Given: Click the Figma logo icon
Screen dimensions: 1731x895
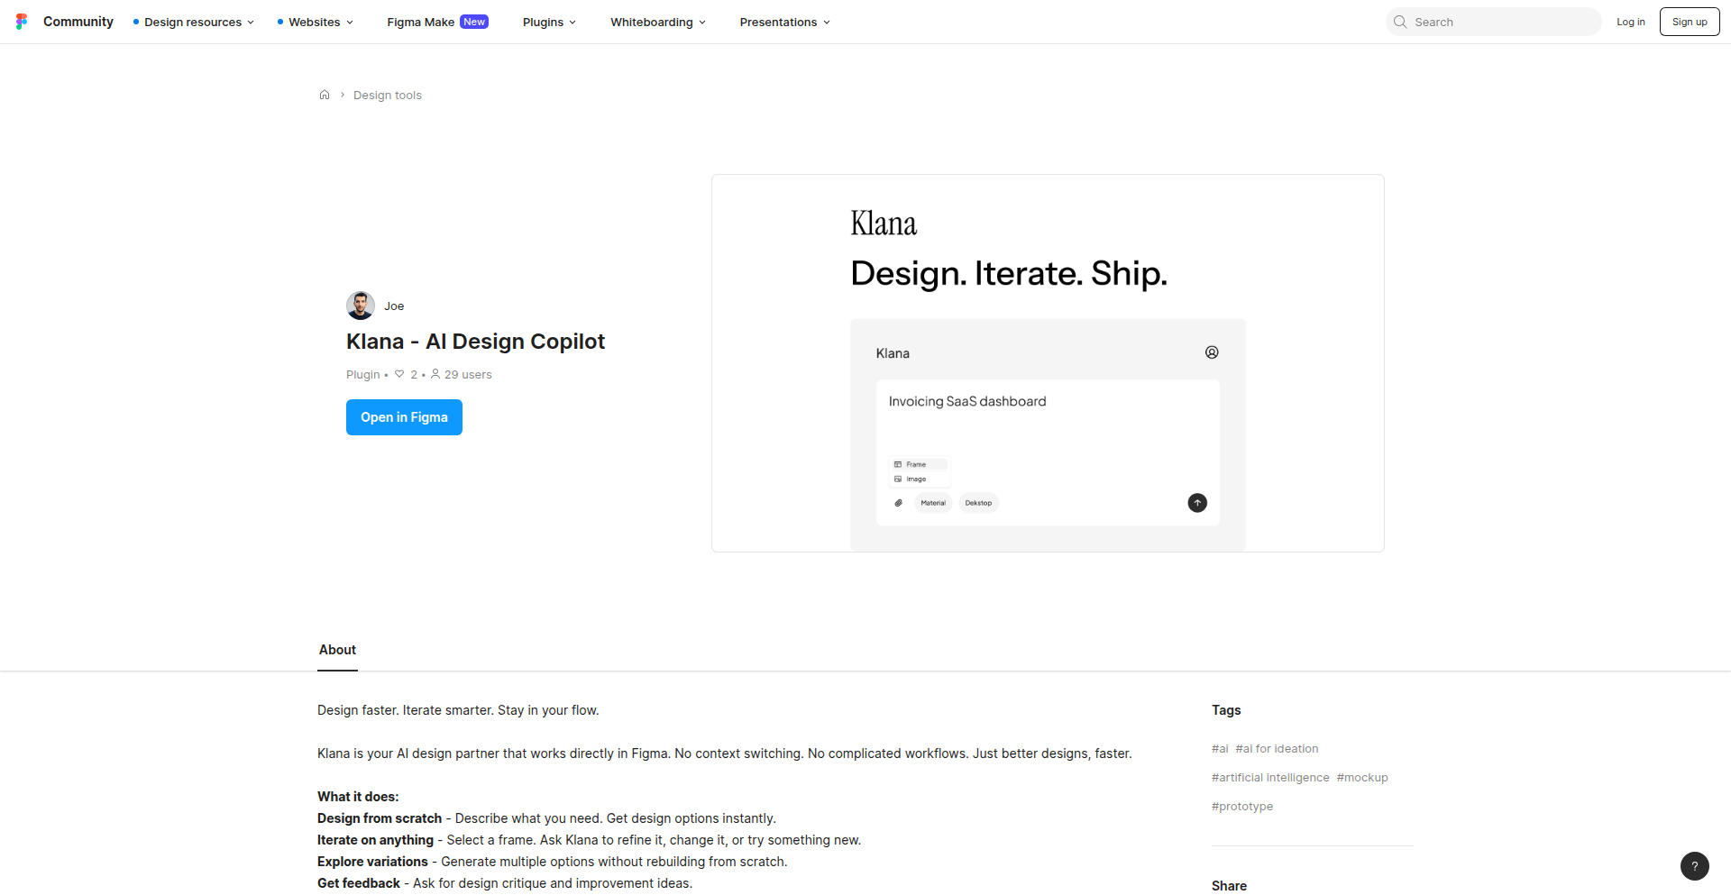Looking at the screenshot, I should point(22,21).
